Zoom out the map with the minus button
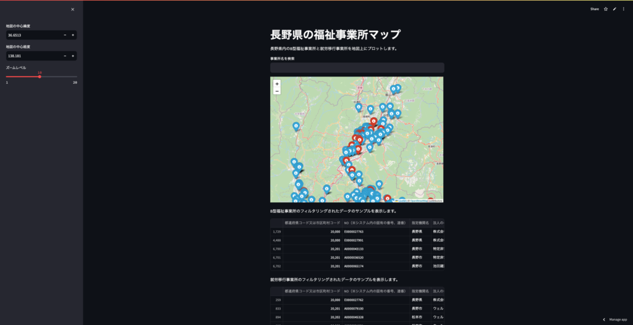Screen dimensions: 633x325 (277, 91)
